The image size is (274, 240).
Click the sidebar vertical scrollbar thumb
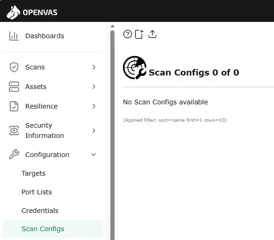[113, 135]
